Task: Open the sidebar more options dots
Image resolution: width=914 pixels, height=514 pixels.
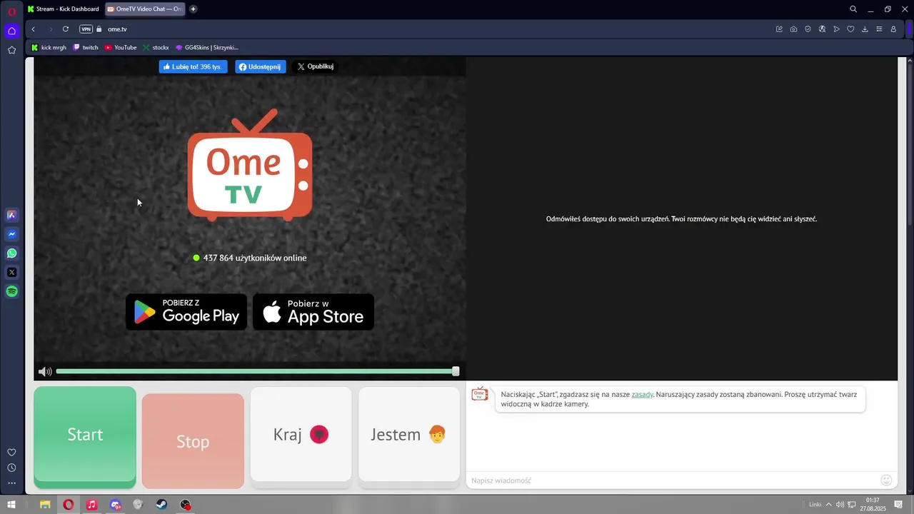Action: [11, 483]
